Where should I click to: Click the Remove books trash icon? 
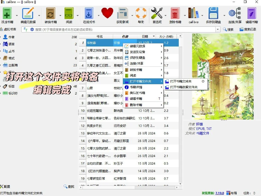point(175,13)
